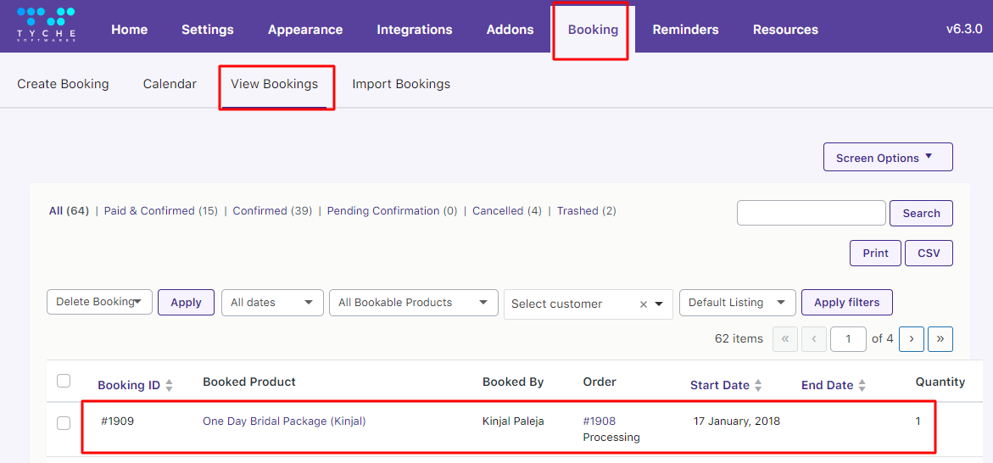Switch to Calendar tab
The image size is (993, 463).
pyautogui.click(x=170, y=84)
